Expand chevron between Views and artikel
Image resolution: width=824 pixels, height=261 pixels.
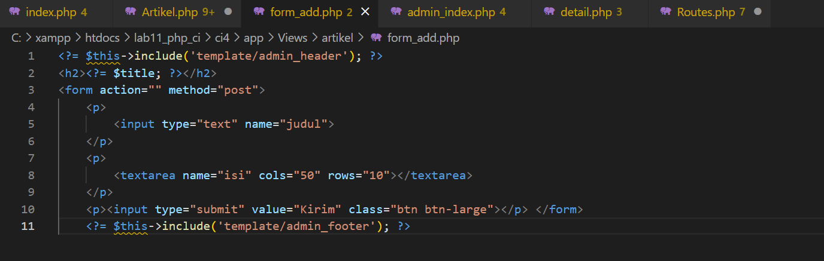(314, 38)
